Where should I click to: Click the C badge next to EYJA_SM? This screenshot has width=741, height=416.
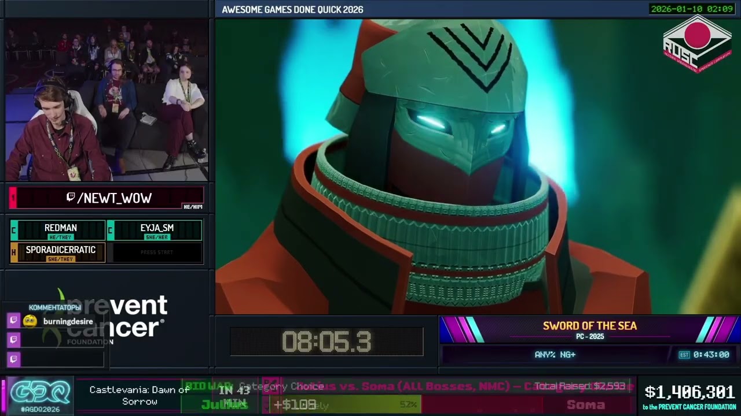click(x=110, y=231)
